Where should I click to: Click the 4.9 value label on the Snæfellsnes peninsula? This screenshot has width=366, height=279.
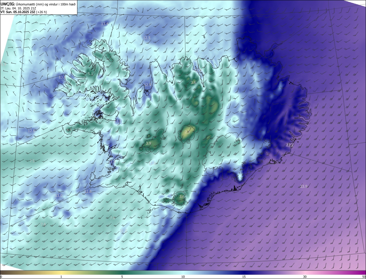(69, 130)
